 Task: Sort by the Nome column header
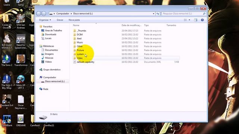coord(76,25)
